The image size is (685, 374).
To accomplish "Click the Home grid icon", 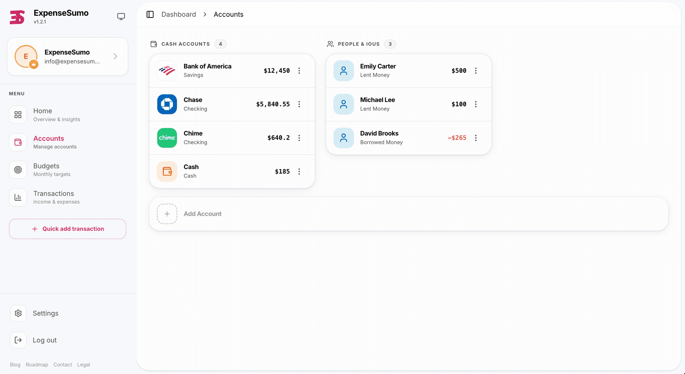I will (x=18, y=115).
